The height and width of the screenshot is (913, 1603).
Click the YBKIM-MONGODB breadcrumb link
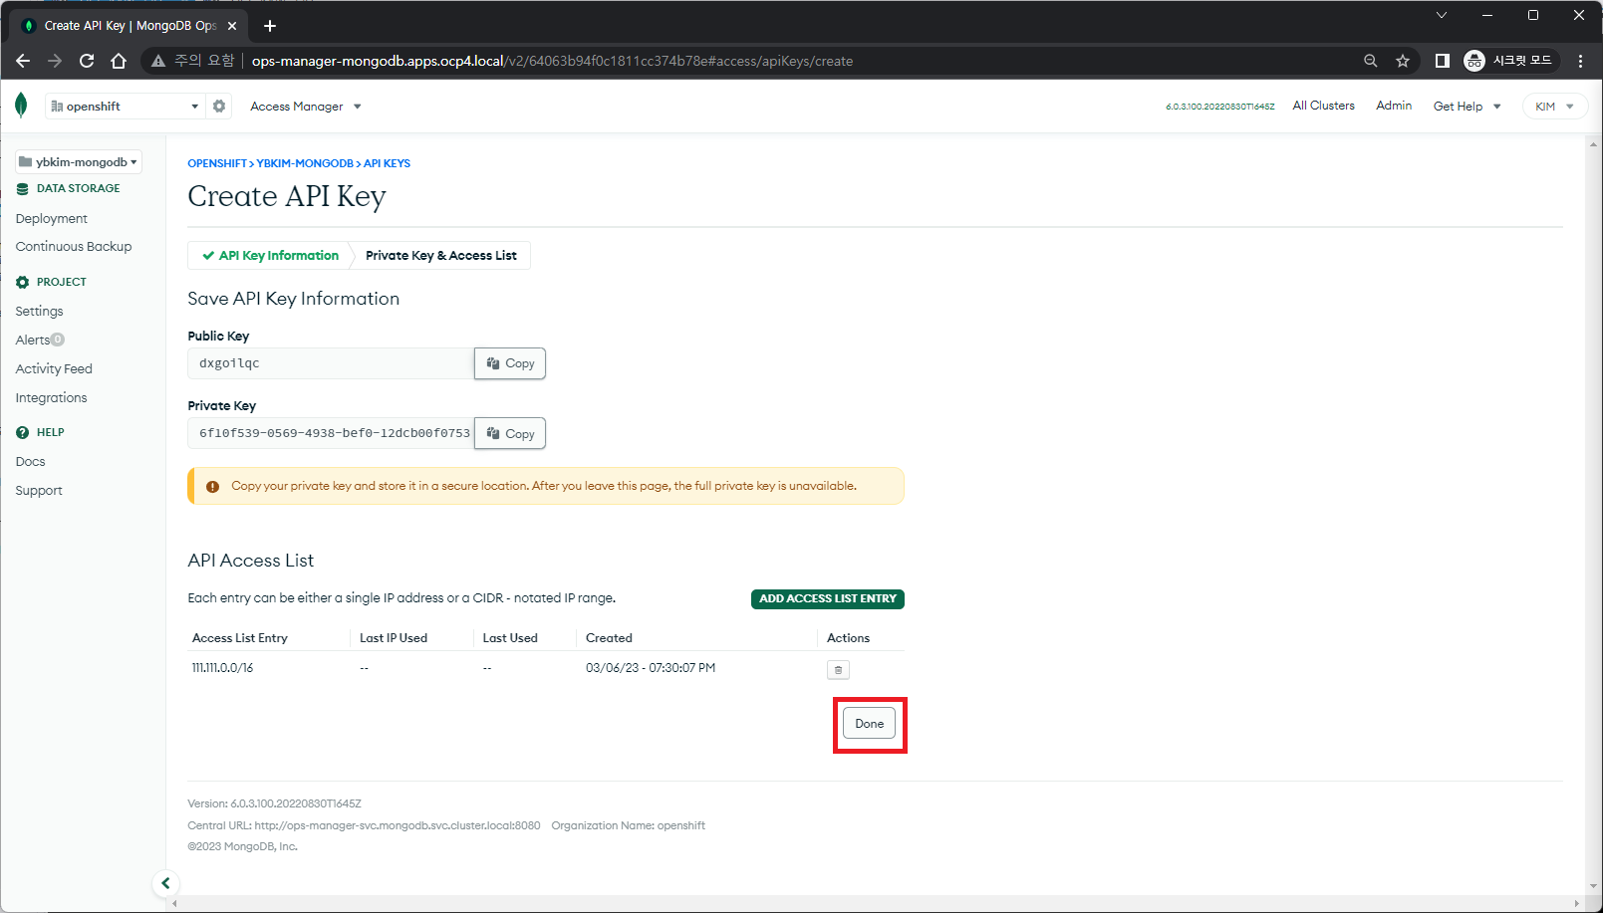[305, 163]
